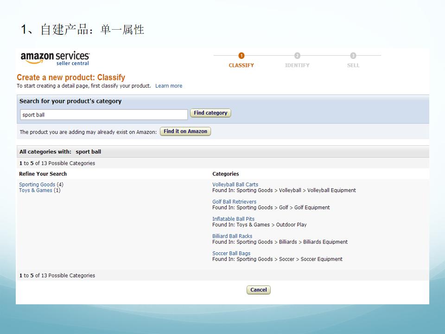Click the All categories with: sport ball header

coord(60,152)
